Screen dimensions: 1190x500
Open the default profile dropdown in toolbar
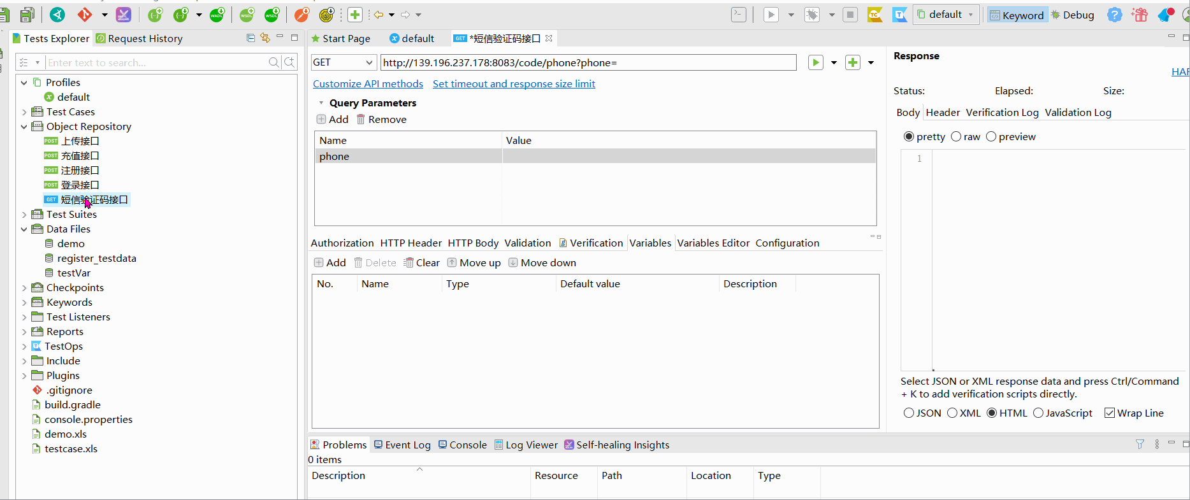coord(946,15)
